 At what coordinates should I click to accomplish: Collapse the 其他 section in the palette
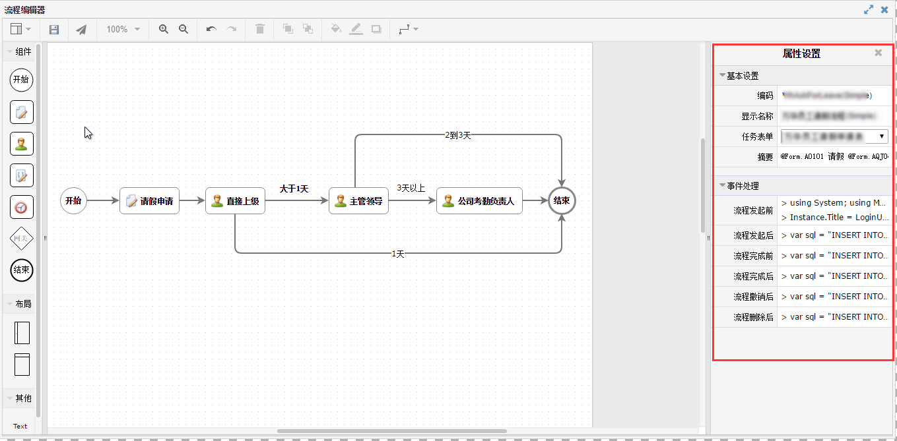(20, 398)
